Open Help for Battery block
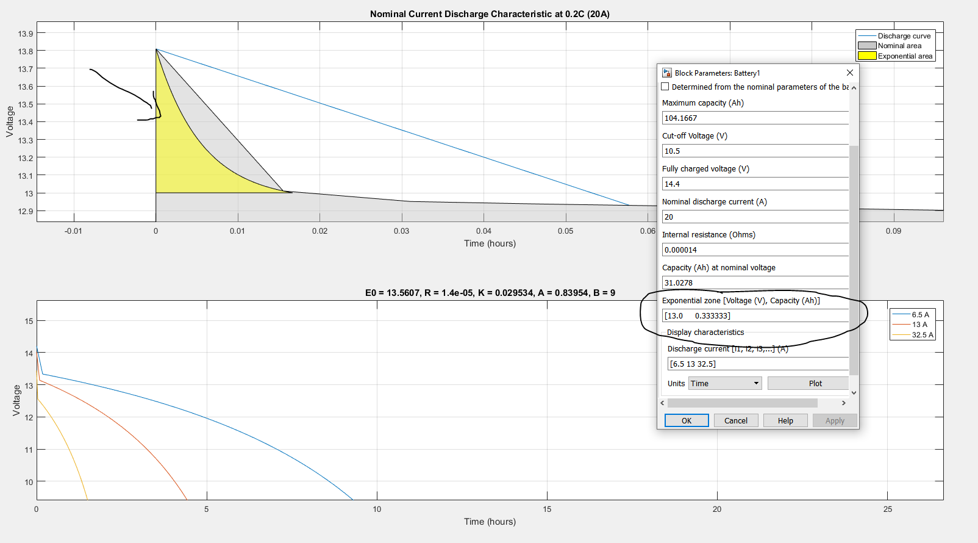This screenshot has height=543, width=978. [785, 420]
